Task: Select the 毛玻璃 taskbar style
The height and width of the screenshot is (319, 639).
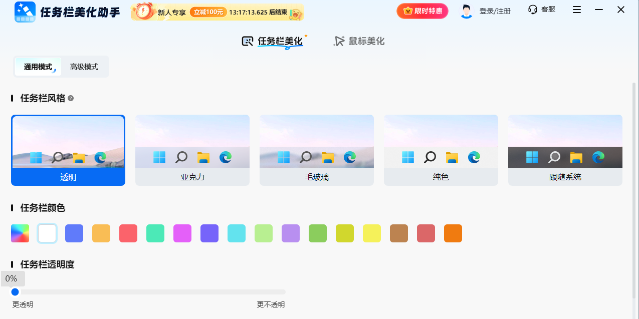Action: coord(316,150)
